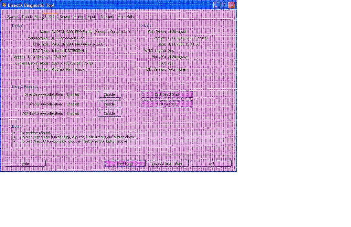Click the 128.0 MB memory value
The width and height of the screenshot is (351, 227).
pyautogui.click(x=59, y=57)
